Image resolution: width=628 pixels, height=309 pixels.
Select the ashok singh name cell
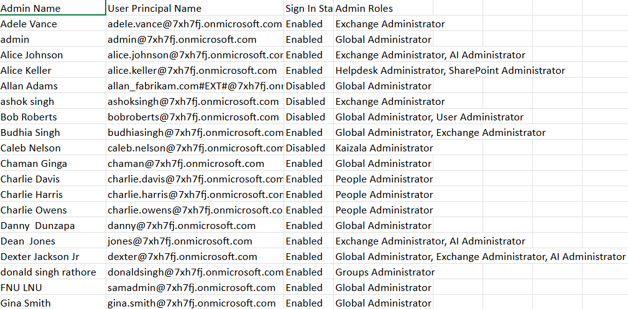(27, 102)
